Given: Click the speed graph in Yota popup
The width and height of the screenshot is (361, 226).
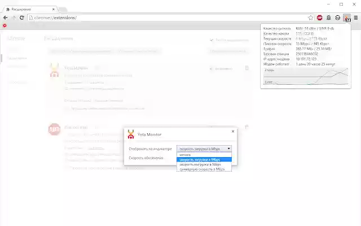Looking at the screenshot, I should coord(306,76).
